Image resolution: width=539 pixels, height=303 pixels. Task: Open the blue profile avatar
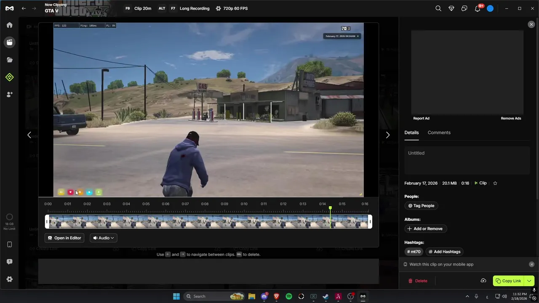coord(490,8)
